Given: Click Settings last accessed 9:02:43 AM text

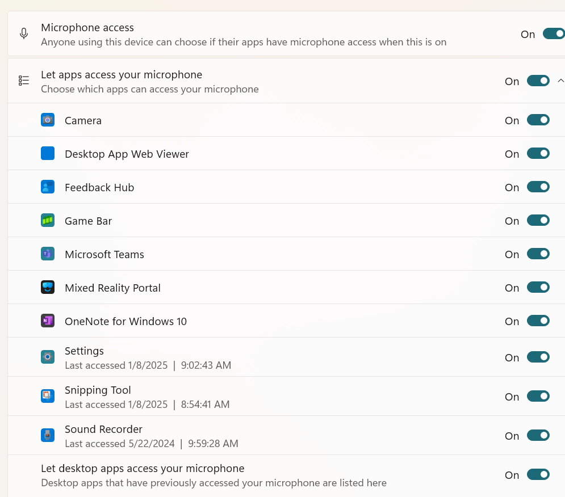Looking at the screenshot, I should point(148,365).
